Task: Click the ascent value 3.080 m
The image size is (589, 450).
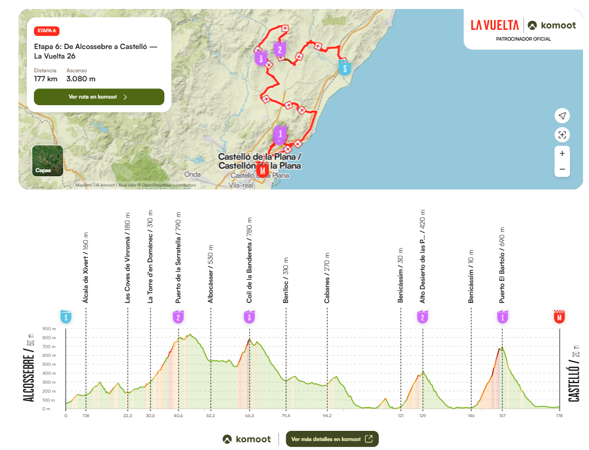Action: tap(81, 78)
